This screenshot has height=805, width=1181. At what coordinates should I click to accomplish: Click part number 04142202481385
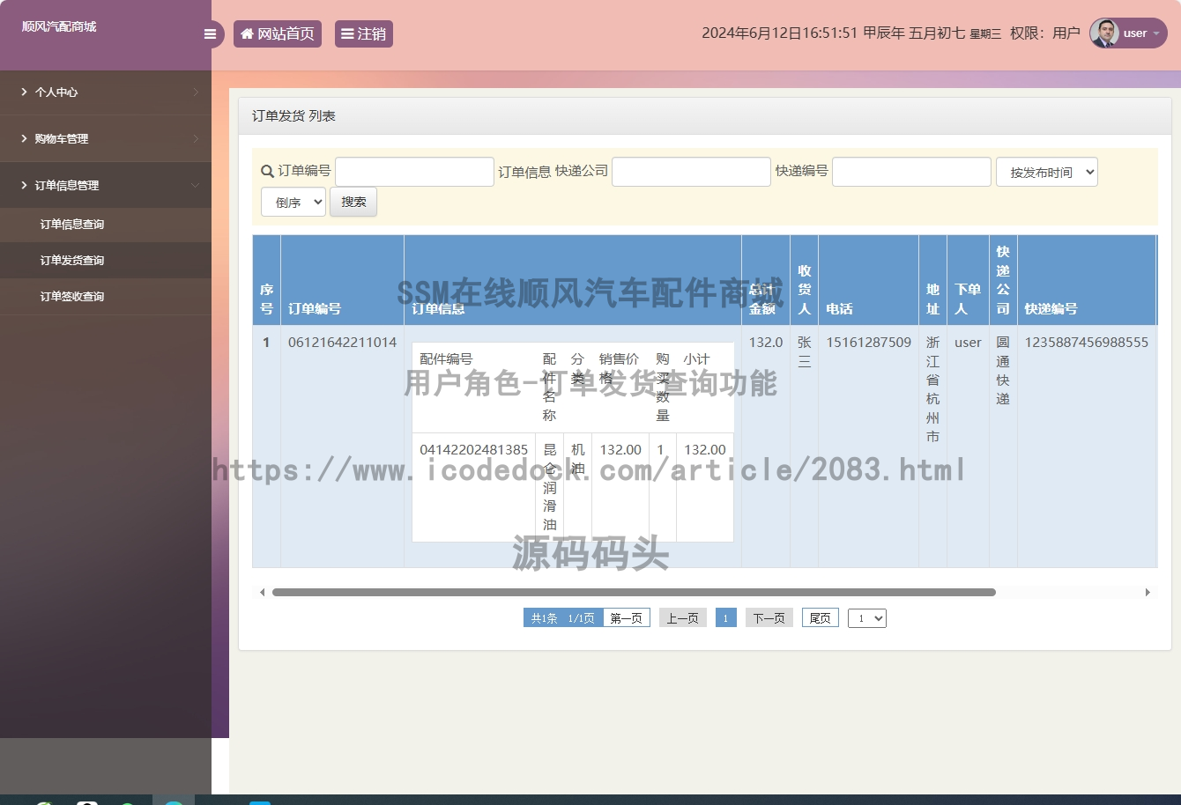click(474, 449)
